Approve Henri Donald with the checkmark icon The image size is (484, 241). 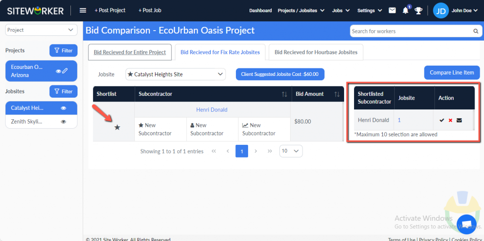pos(442,120)
